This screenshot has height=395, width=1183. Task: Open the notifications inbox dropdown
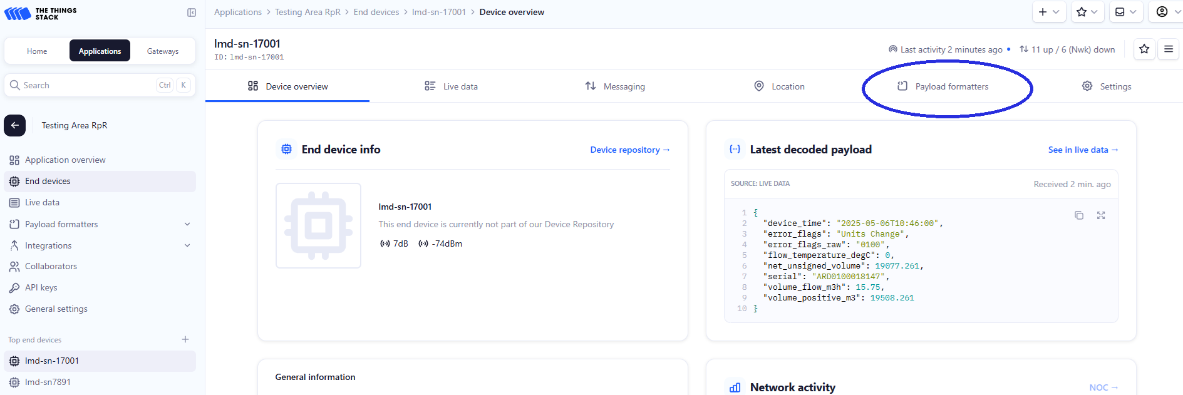[x=1125, y=12]
